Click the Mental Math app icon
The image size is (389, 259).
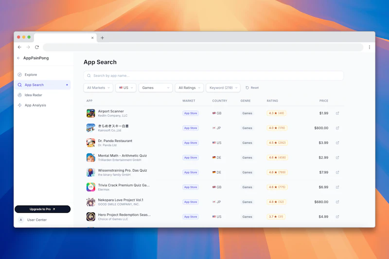coord(90,157)
